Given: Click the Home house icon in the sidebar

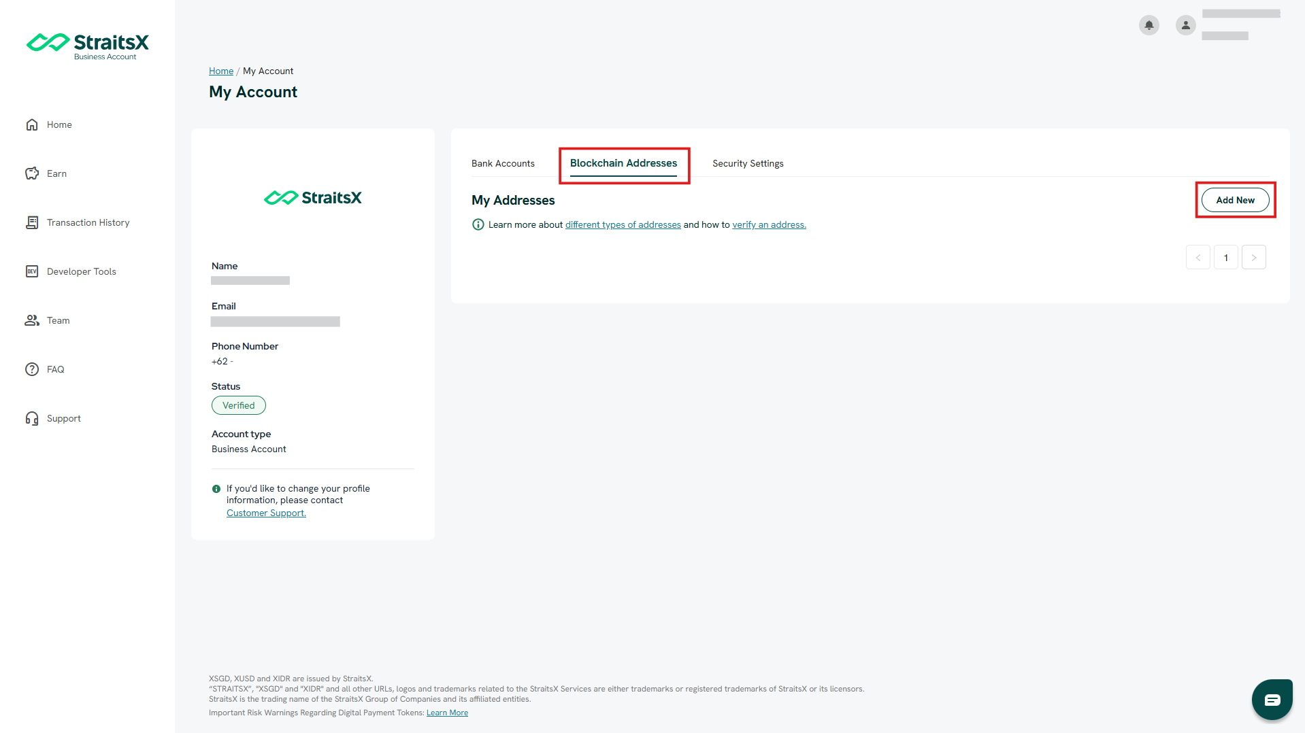Looking at the screenshot, I should pos(32,124).
